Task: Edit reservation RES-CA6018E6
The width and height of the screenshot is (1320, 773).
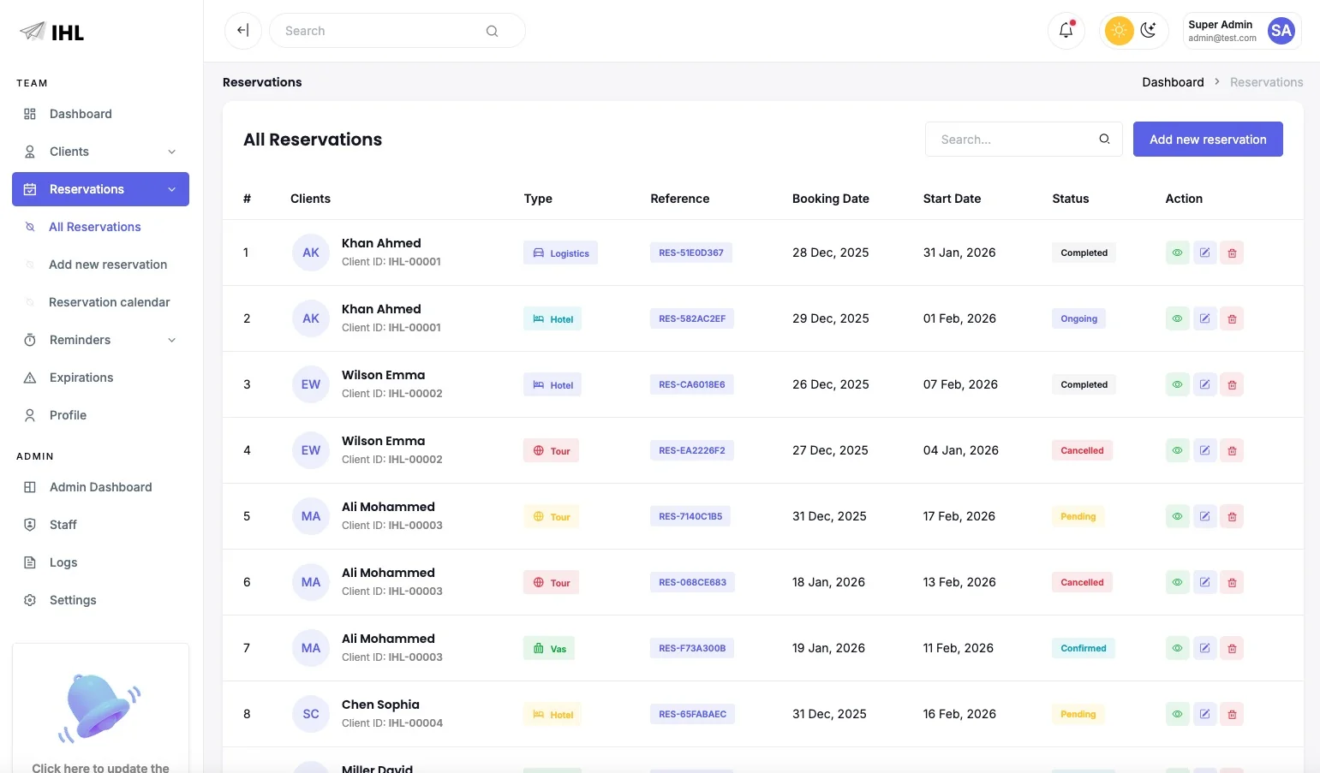Action: coord(1205,384)
